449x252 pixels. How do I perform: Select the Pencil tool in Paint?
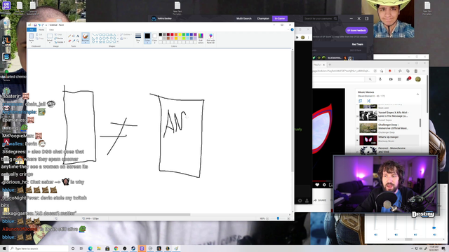pyautogui.click(x=69, y=36)
